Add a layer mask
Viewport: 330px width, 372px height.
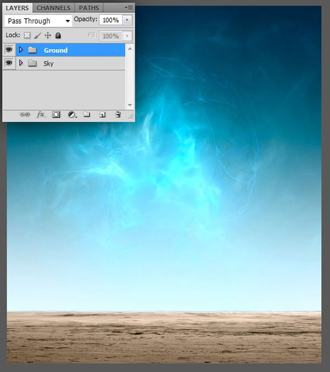tap(56, 115)
